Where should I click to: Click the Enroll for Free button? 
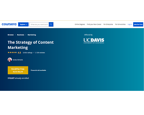[18, 70]
